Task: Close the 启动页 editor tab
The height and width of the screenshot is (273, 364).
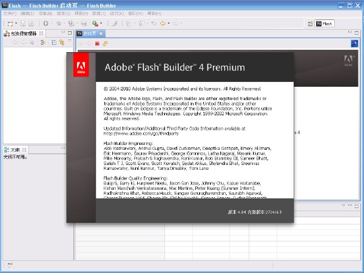Action: coord(101,33)
